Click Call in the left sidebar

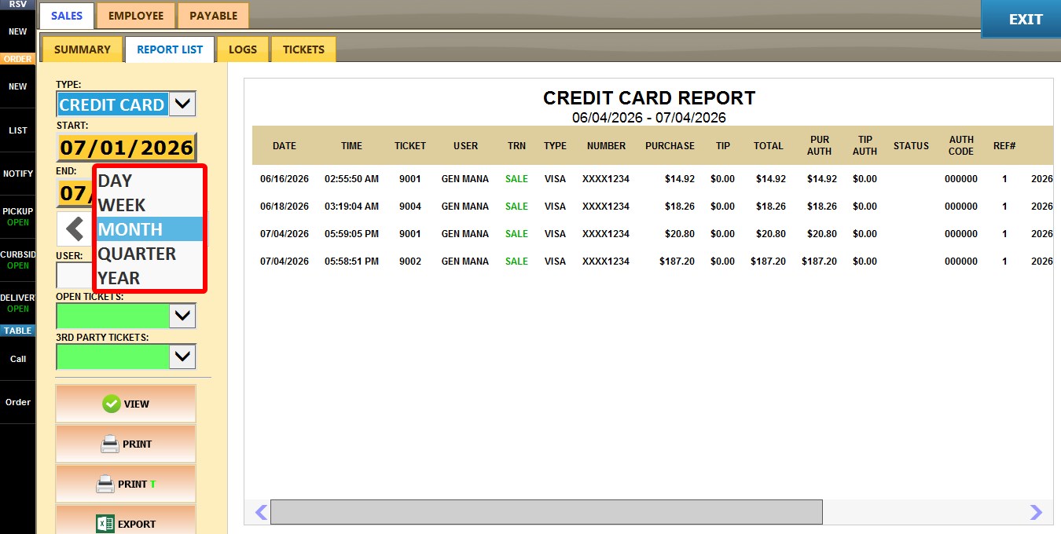(x=17, y=359)
